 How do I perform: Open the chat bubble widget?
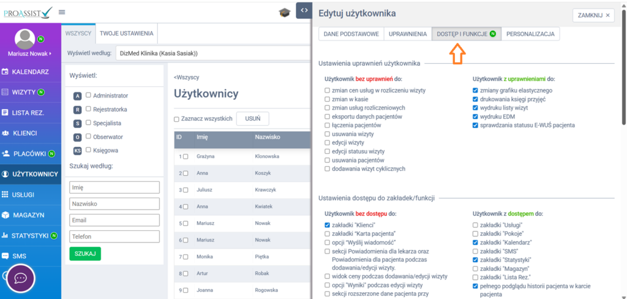[x=20, y=278]
